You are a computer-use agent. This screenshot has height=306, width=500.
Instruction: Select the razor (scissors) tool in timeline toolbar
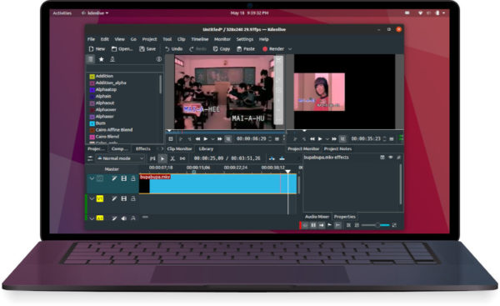172,158
